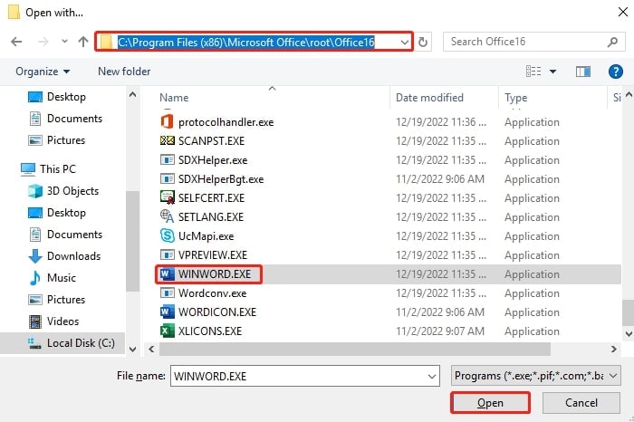This screenshot has height=422, width=634.
Task: Click the Wordconv.exe file name
Action: 213,293
